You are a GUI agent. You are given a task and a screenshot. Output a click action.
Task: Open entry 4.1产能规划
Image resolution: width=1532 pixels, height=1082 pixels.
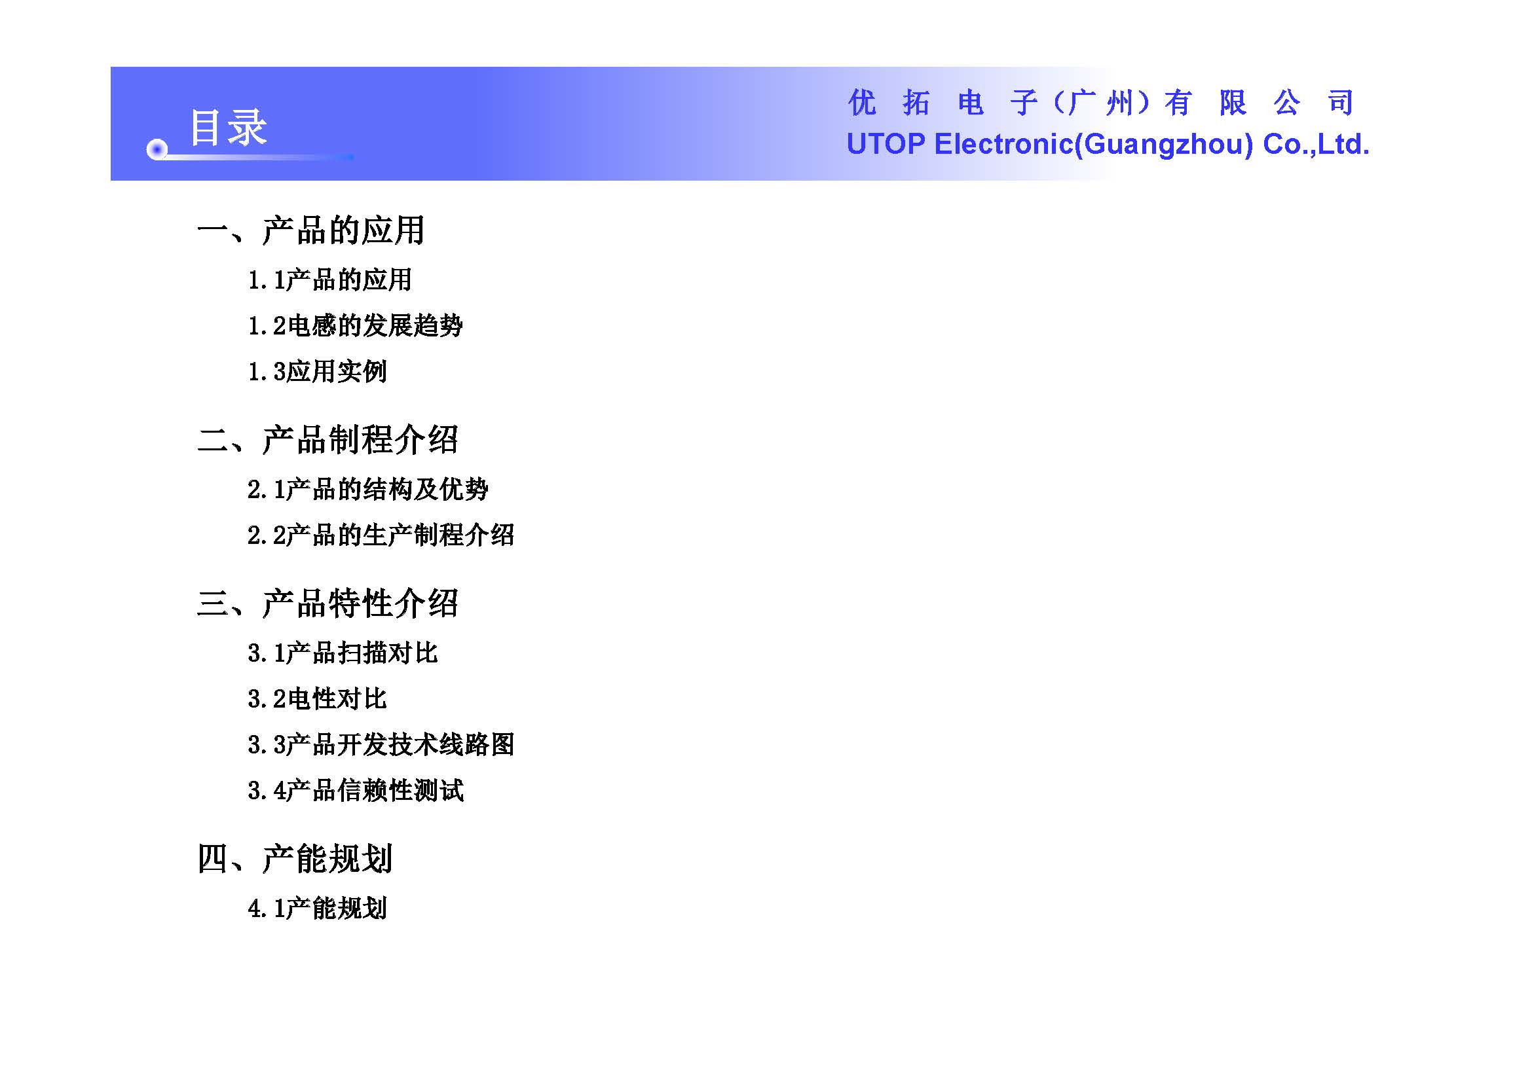(317, 909)
